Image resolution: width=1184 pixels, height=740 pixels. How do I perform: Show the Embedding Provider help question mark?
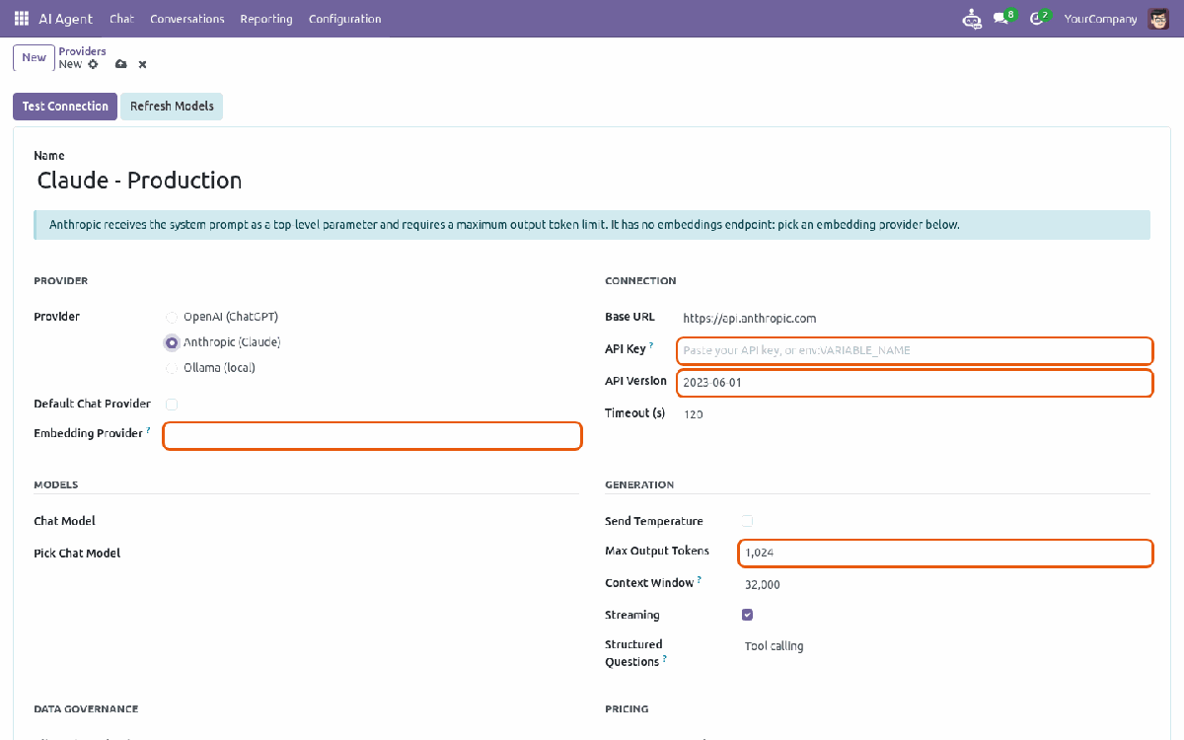click(x=148, y=430)
